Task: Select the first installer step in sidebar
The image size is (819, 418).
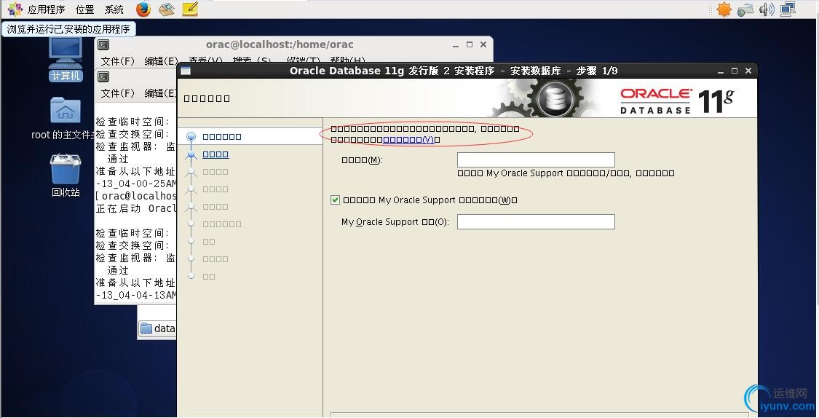Action: tap(221, 137)
